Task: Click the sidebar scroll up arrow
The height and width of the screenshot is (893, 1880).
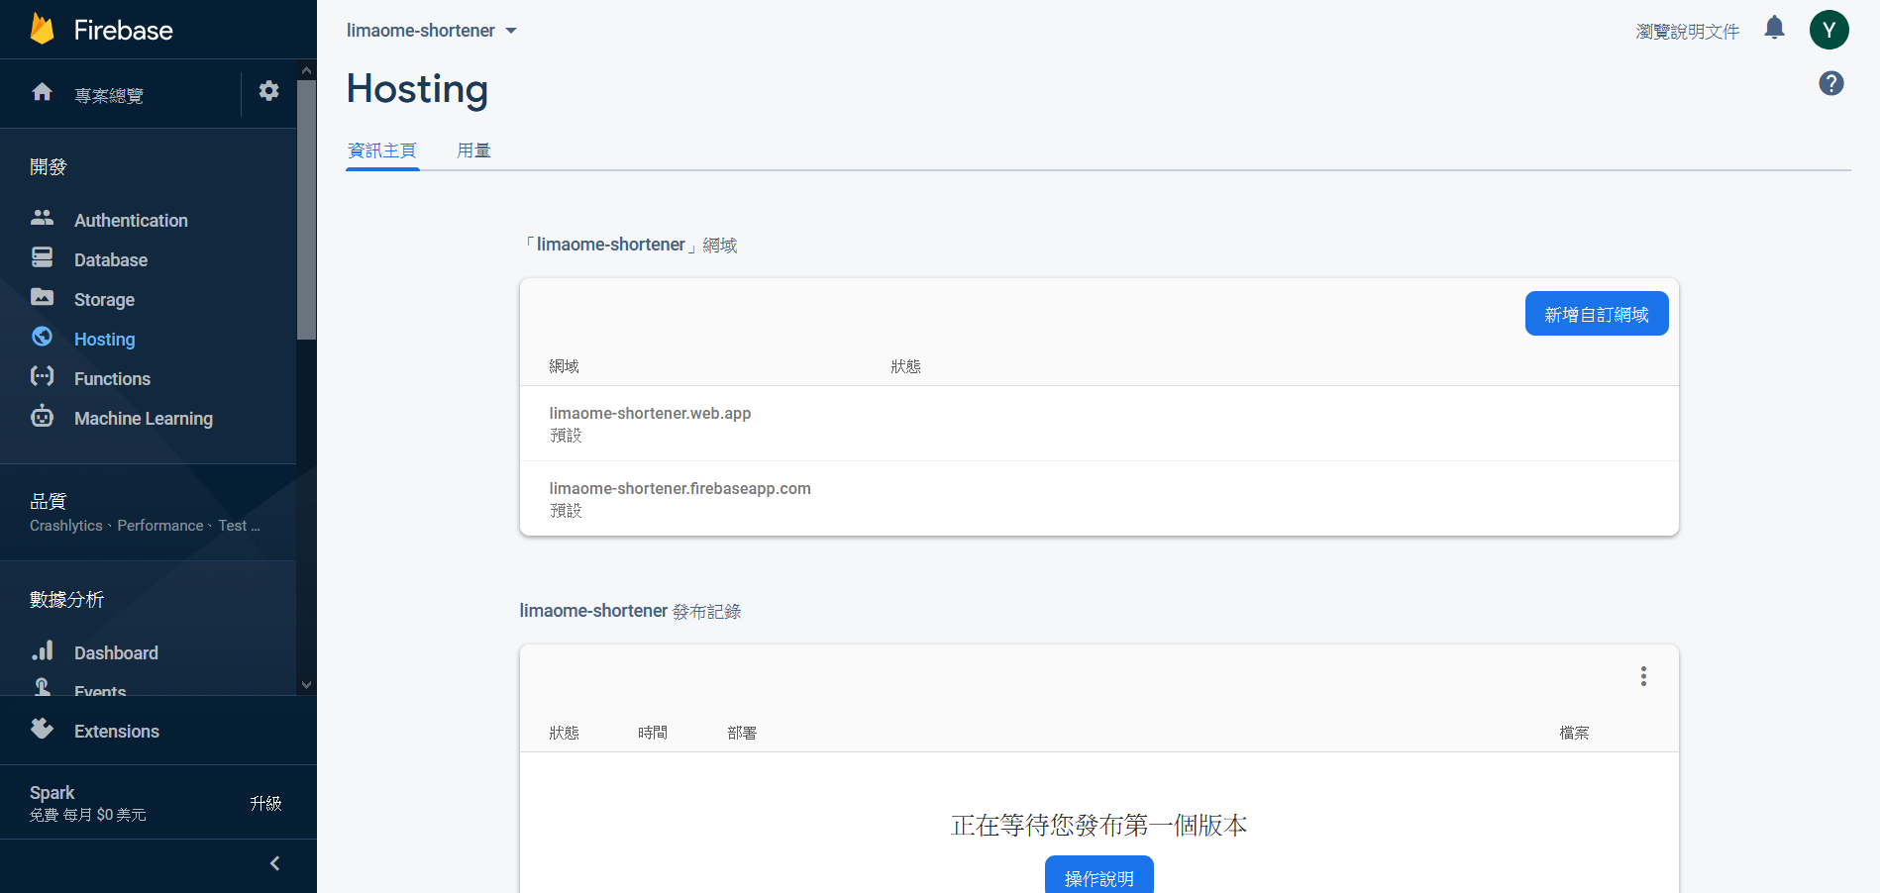Action: tap(306, 70)
